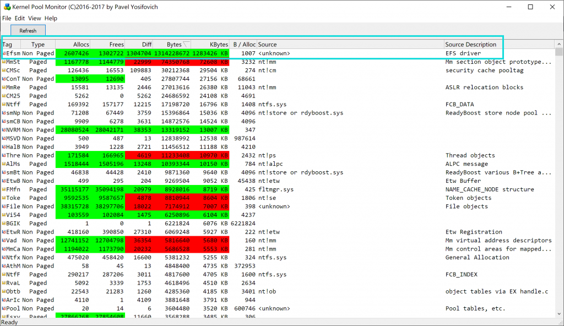Select the 'nt!alpc' source cell

(x=270, y=164)
